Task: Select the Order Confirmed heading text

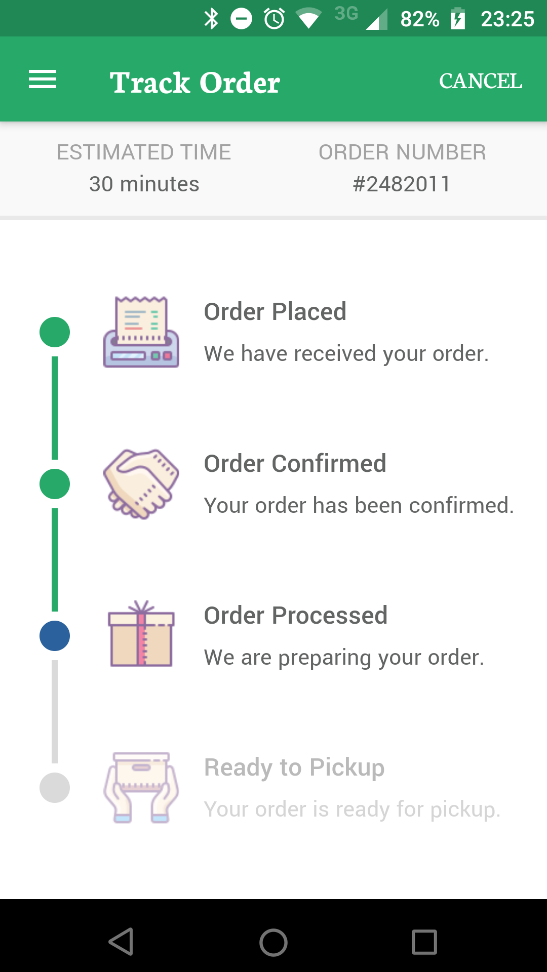Action: (x=295, y=463)
